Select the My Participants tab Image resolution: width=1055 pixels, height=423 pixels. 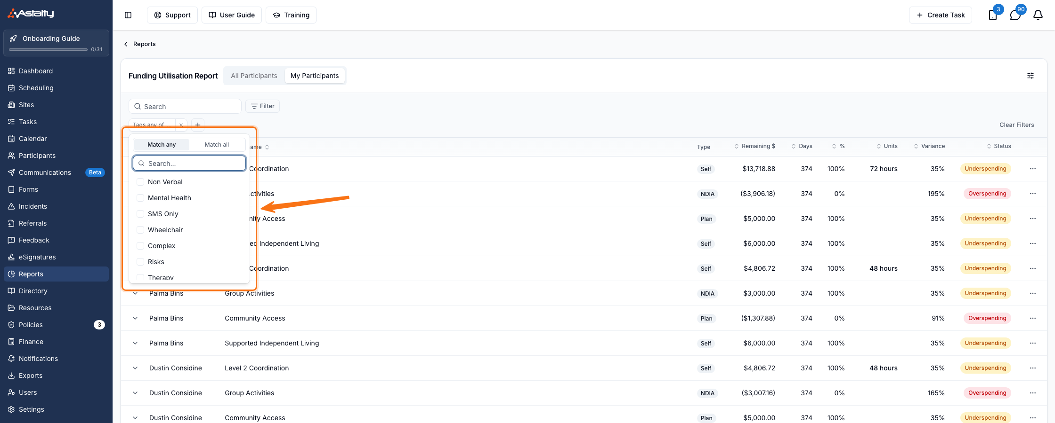click(x=315, y=76)
